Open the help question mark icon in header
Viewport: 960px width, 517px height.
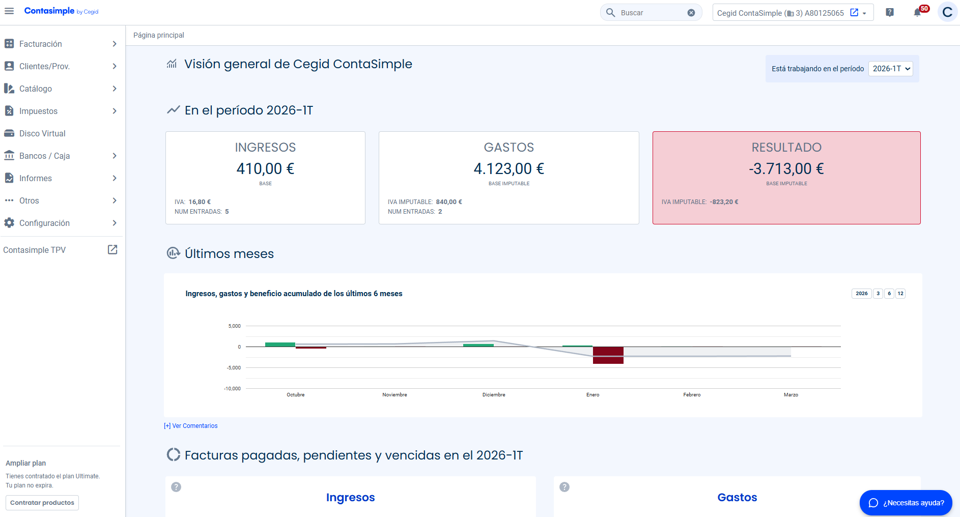point(889,13)
